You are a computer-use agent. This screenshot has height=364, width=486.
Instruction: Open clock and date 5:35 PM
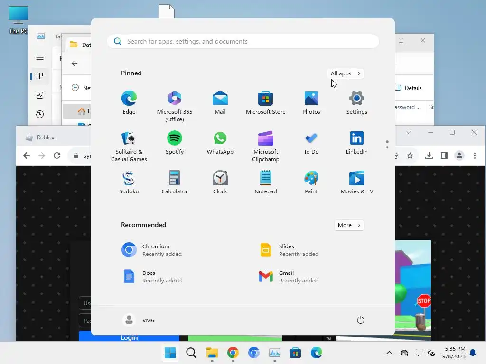coord(454,353)
